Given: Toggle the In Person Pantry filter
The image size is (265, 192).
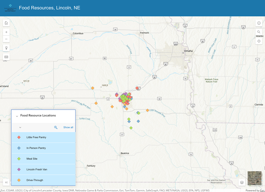Looking at the screenshot, I should pos(43,147).
